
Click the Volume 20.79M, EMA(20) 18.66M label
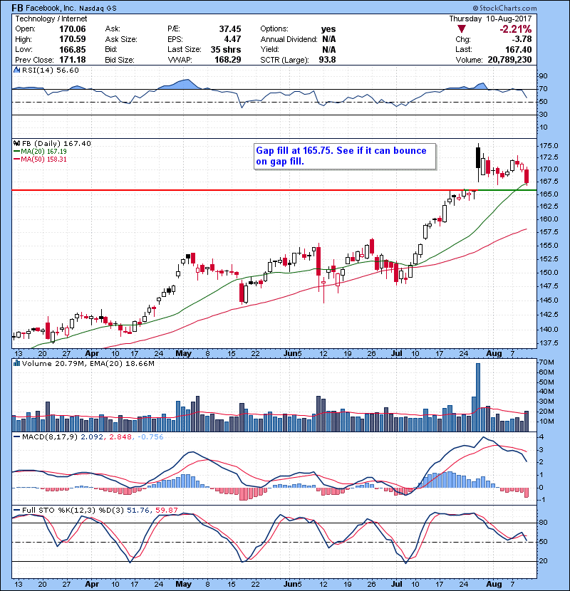tap(88, 364)
